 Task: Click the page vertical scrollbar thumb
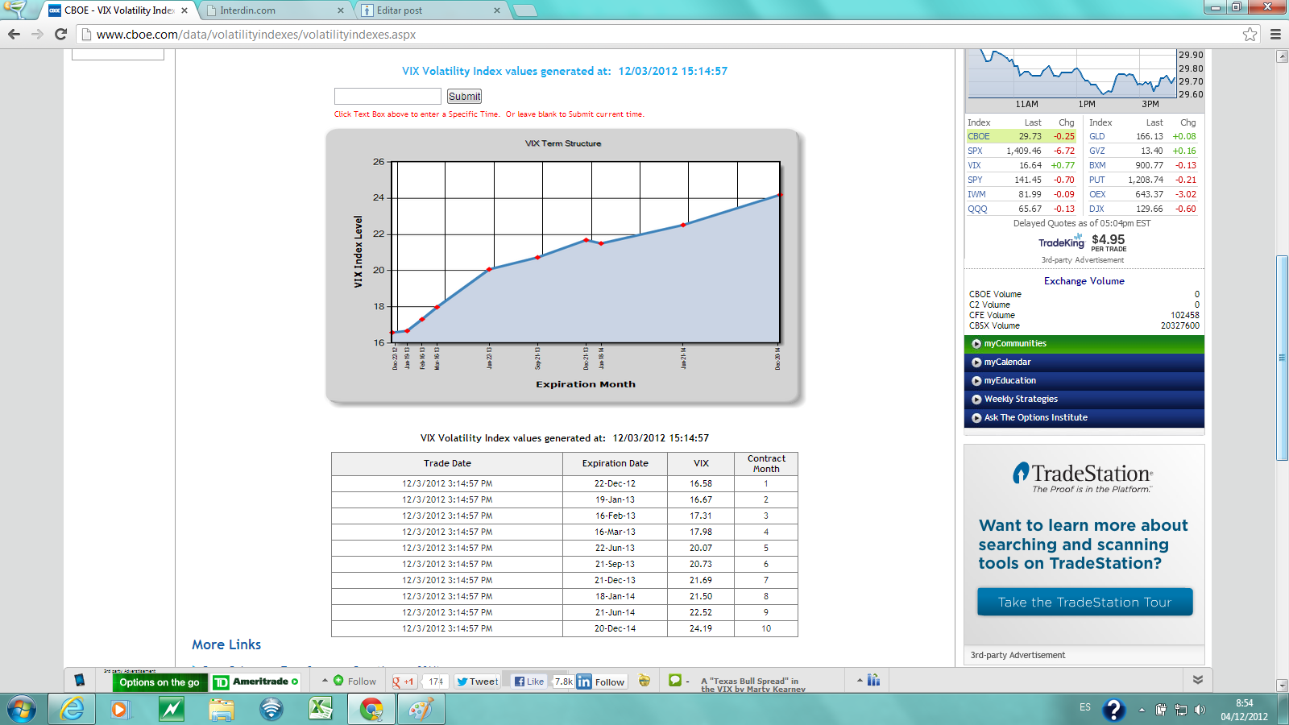(1282, 358)
